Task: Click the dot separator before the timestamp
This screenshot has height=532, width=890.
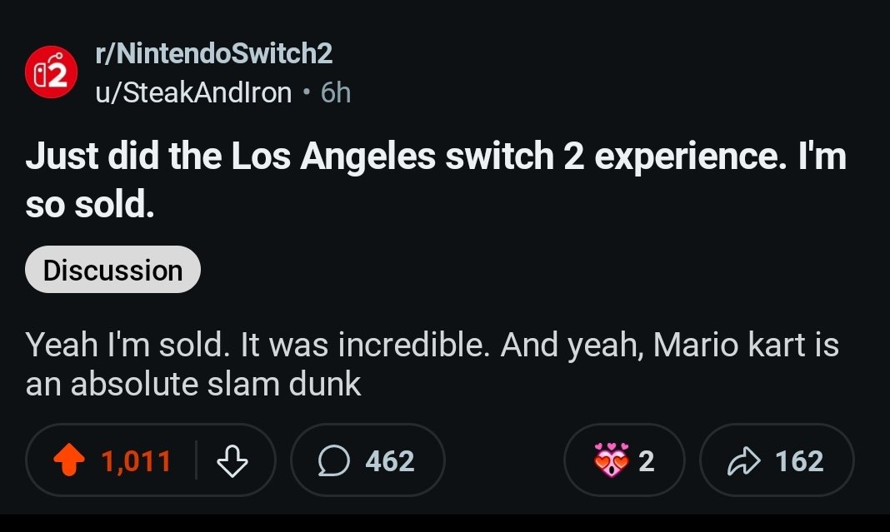Action: pos(307,93)
